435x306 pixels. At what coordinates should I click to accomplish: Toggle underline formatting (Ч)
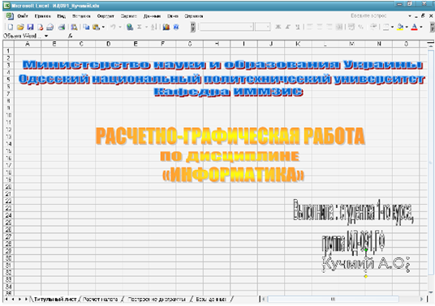pyautogui.click(x=297, y=27)
